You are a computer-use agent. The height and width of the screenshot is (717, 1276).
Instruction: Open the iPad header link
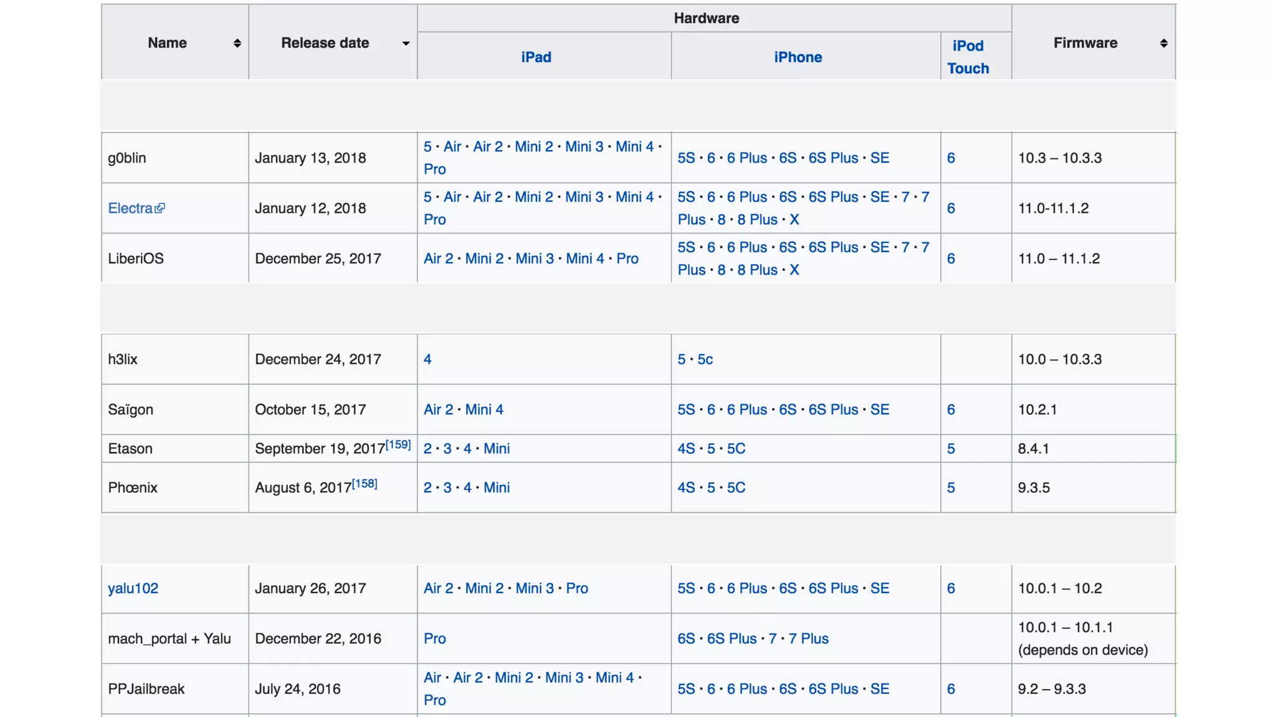point(536,57)
